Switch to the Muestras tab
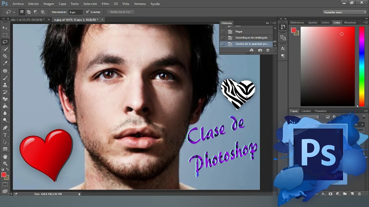The height and width of the screenshot is (207, 369). click(x=350, y=22)
